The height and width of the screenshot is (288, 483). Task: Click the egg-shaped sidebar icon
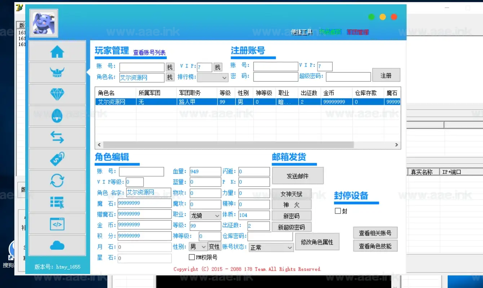click(57, 115)
